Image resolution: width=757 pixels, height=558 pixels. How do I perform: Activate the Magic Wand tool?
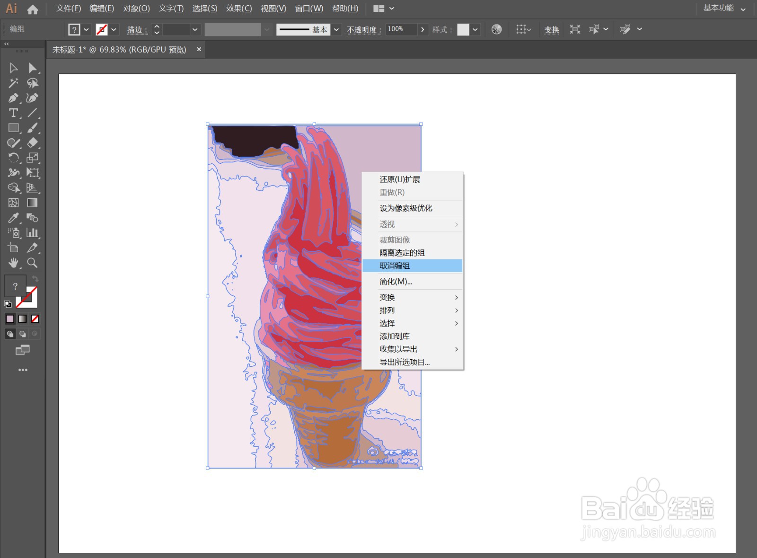click(14, 83)
